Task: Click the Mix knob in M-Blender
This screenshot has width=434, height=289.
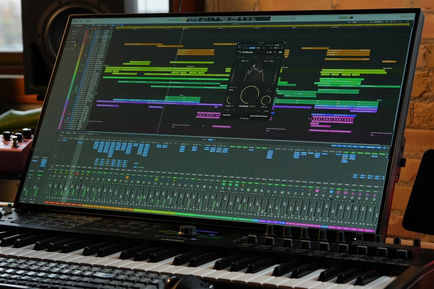Action: pos(266,100)
